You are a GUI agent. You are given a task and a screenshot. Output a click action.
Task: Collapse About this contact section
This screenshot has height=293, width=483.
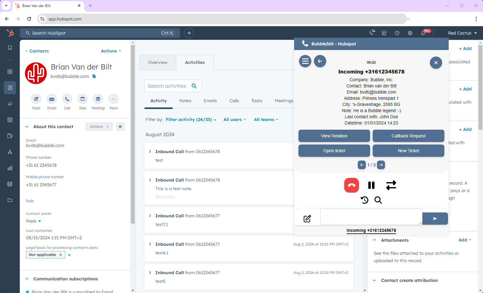[27, 127]
